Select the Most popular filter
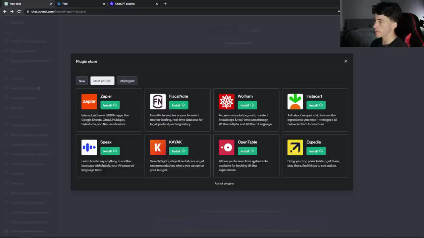Viewport: 424px width, 238px height. [102, 81]
